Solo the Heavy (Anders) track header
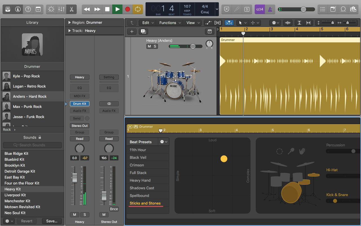The width and height of the screenshot is (361, 226). click(x=155, y=46)
